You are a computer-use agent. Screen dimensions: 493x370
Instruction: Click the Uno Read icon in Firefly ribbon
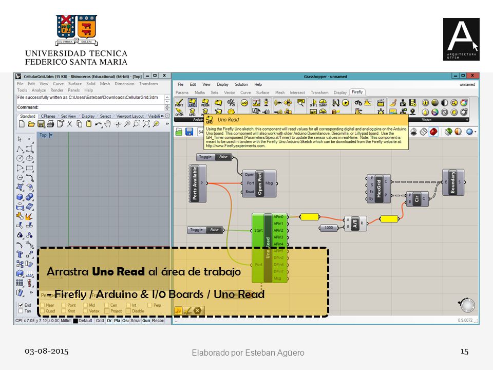click(192, 103)
